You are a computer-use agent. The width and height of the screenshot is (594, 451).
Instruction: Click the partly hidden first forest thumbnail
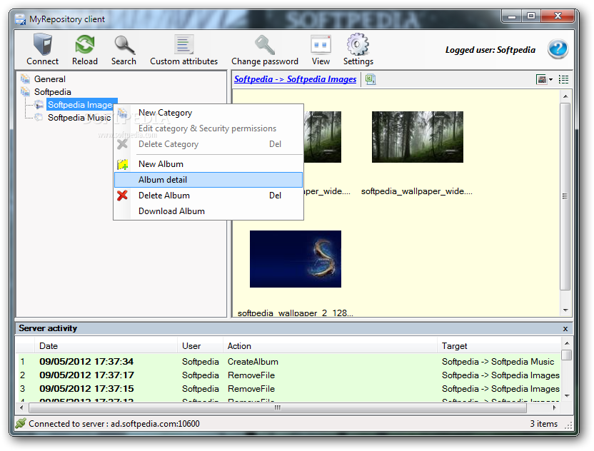tap(323, 137)
